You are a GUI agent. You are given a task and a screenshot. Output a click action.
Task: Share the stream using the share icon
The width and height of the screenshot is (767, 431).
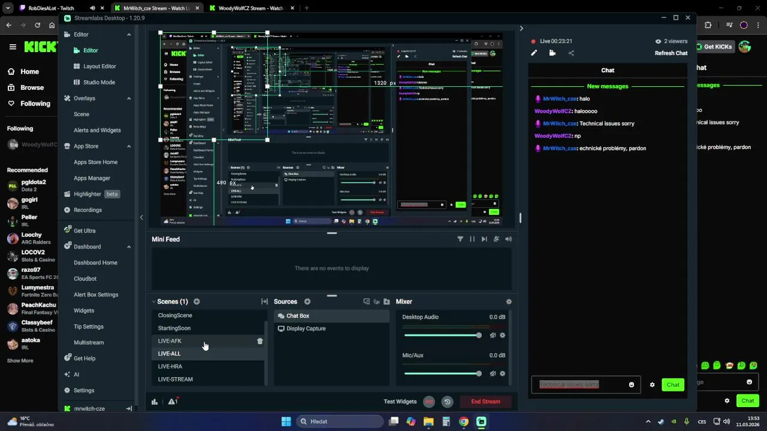[571, 53]
